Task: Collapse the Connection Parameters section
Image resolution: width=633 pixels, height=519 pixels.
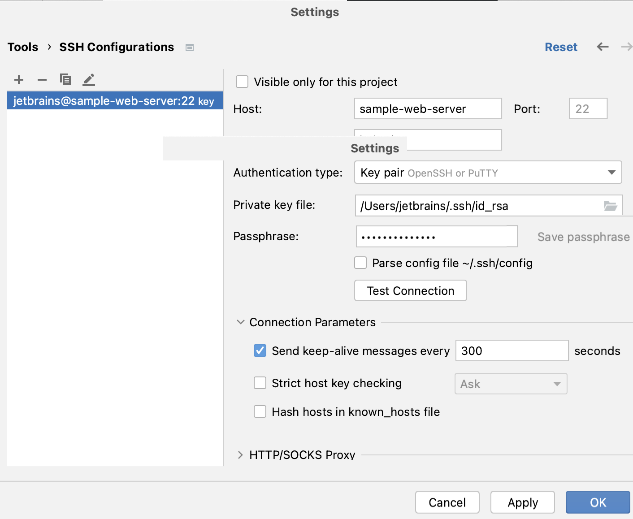Action: [241, 322]
